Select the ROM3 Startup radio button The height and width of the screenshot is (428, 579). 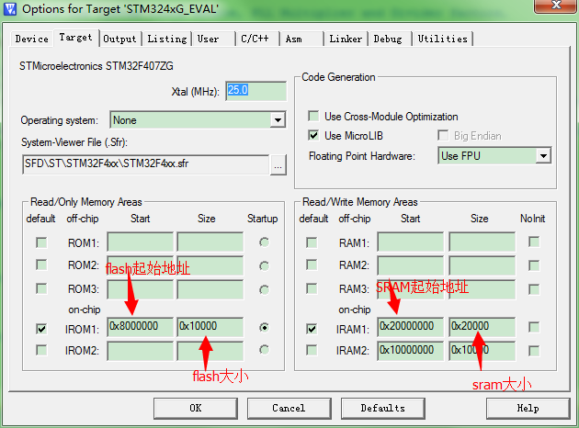coord(264,290)
